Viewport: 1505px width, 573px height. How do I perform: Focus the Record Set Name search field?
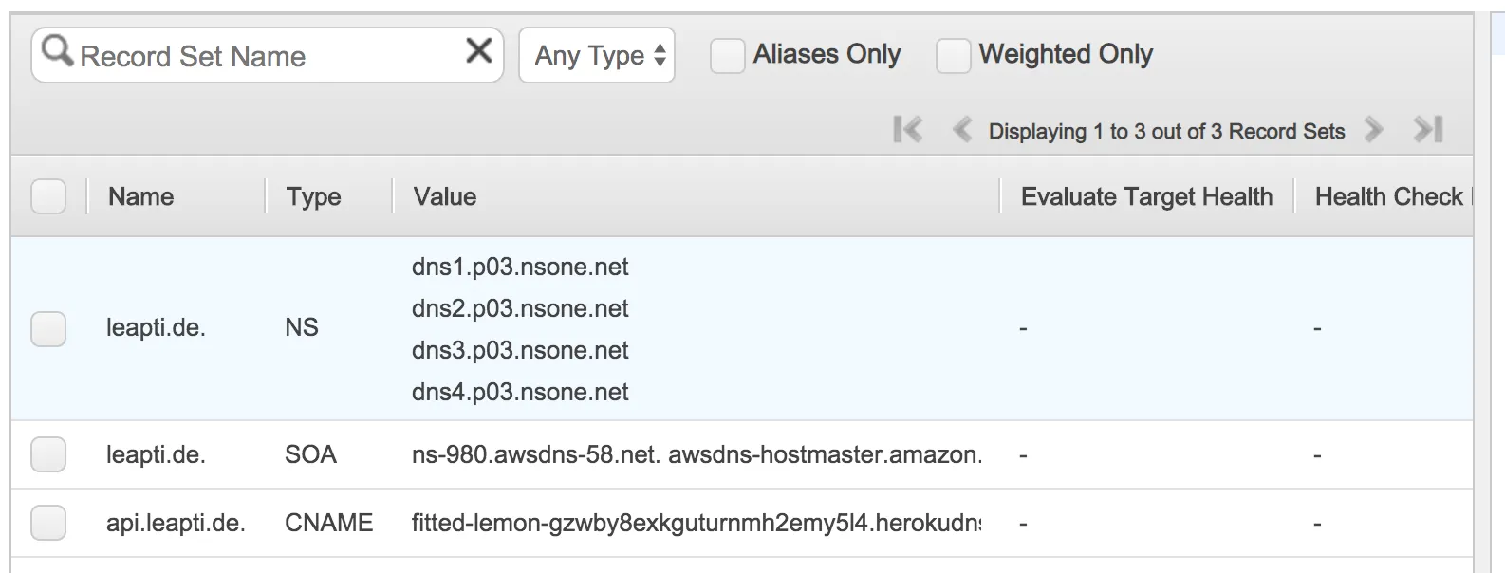coord(266,57)
